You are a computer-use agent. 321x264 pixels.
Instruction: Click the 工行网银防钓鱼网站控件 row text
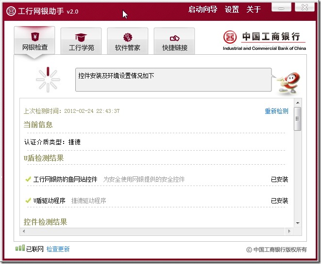click(65, 179)
